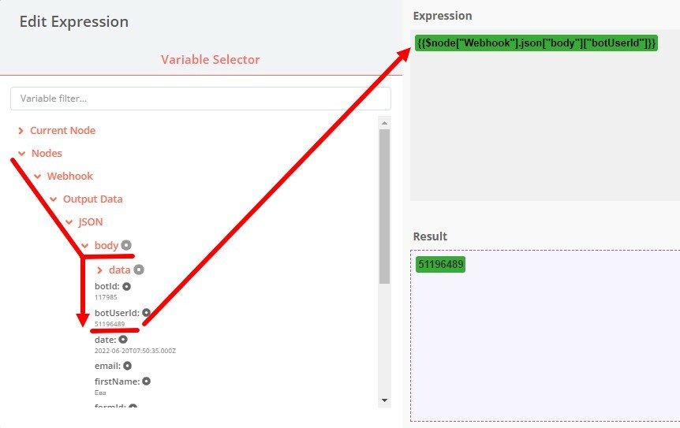Click the 51196489 result value
The height and width of the screenshot is (428, 680).
click(441, 265)
